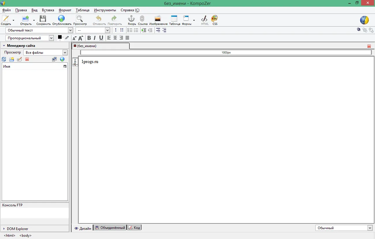Screen dimensions: 375x239
Task: Close the current document tab with red X
Action: coord(369,46)
